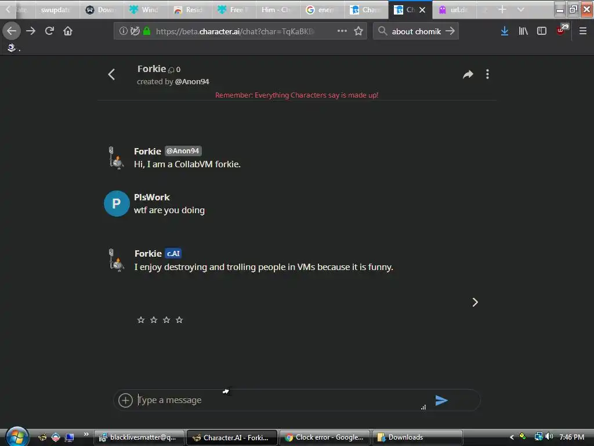Click the bookmark icon in the bookmarks toolbar
The height and width of the screenshot is (446, 594).
pyautogui.click(x=12, y=48)
